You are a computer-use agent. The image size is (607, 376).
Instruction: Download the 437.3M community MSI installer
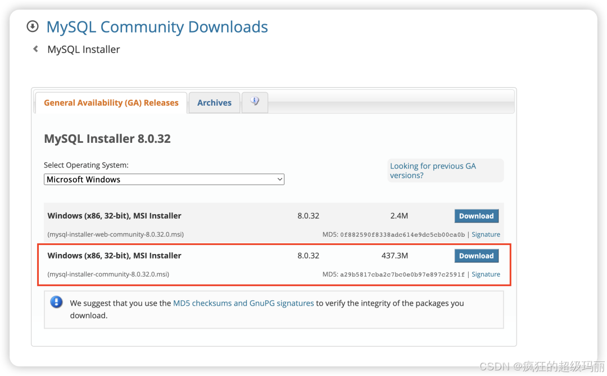coord(476,256)
